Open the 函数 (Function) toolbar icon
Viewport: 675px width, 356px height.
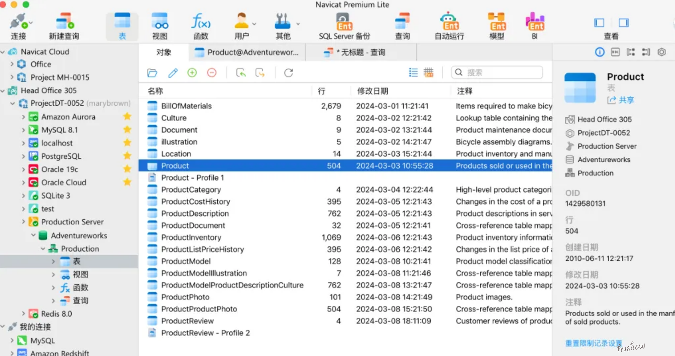pos(201,27)
